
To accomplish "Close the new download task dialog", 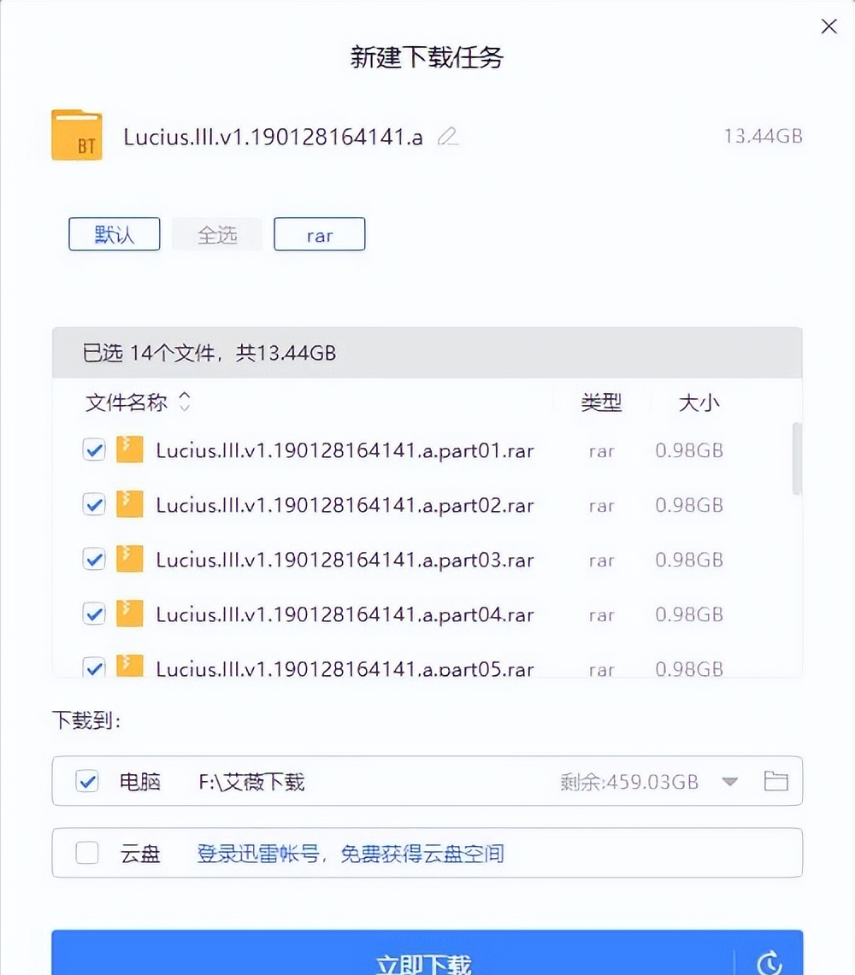I will click(828, 26).
